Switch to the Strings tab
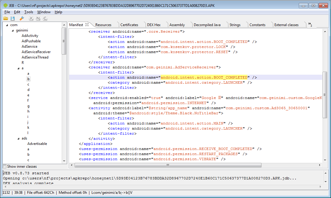 tap(235, 25)
